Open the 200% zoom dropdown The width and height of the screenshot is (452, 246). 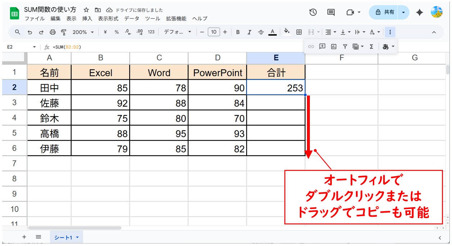83,32
